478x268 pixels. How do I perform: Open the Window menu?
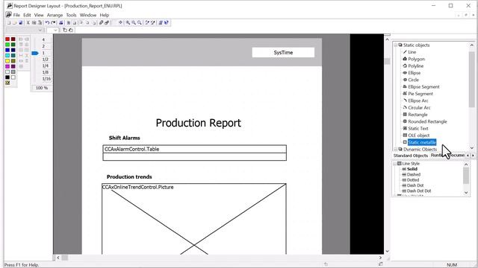tap(88, 15)
